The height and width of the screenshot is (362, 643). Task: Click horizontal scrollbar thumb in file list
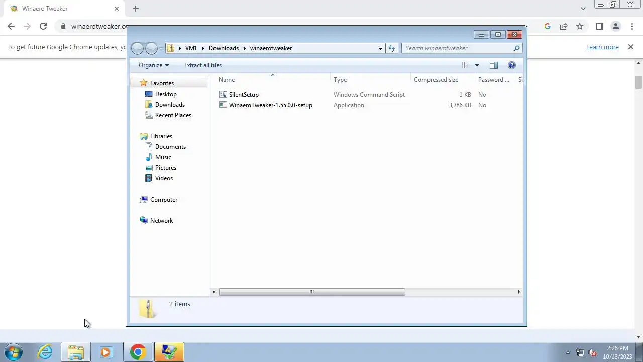312,292
